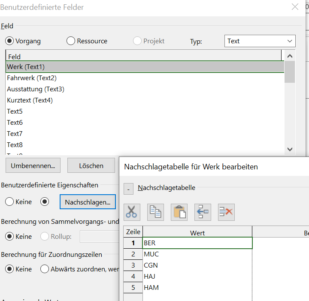Screen dimensions: 309x301
Task: Close the Benutzerdefinierte Felder dialog
Action: coord(295,7)
